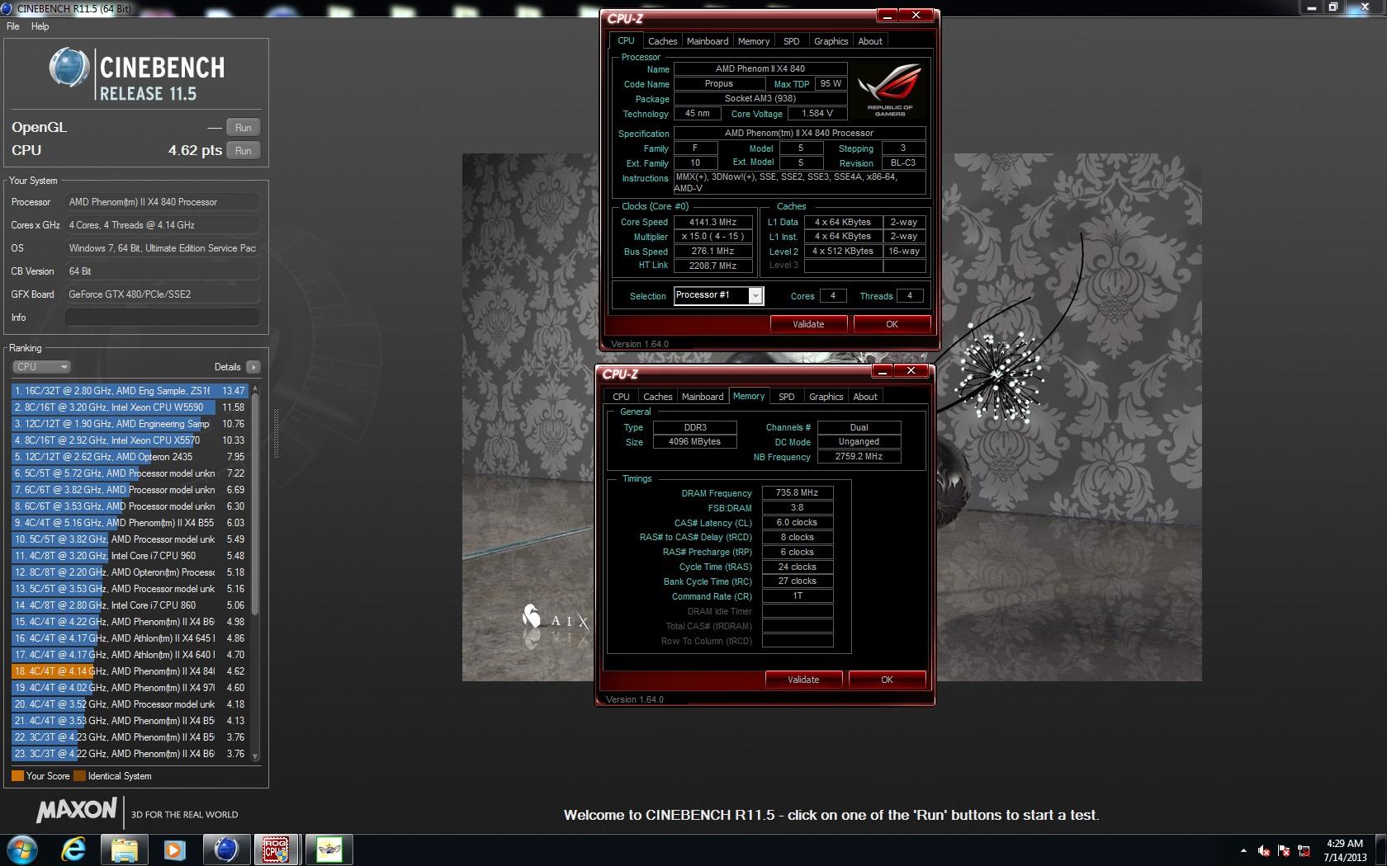Switch to SPD tab in upper CPU-Z

pyautogui.click(x=791, y=41)
